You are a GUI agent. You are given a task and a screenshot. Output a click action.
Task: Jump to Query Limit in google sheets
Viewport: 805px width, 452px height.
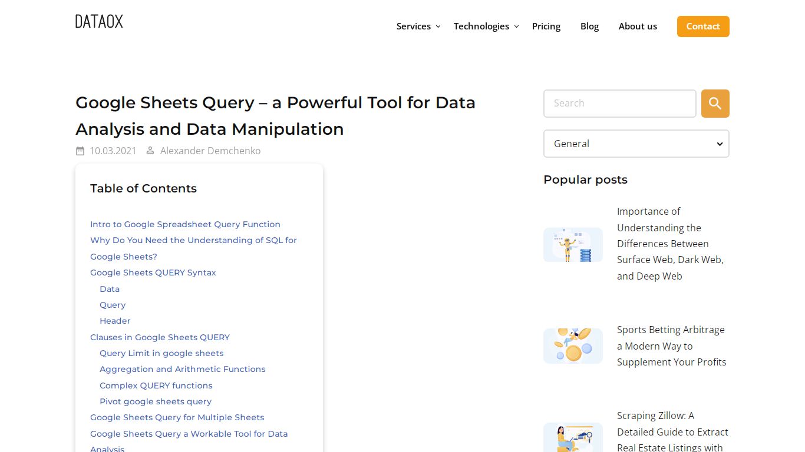tap(161, 353)
